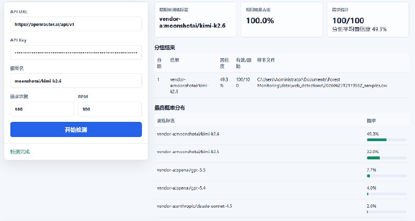Click the 分组结果 section heading
The image size is (415, 221).
164,48
